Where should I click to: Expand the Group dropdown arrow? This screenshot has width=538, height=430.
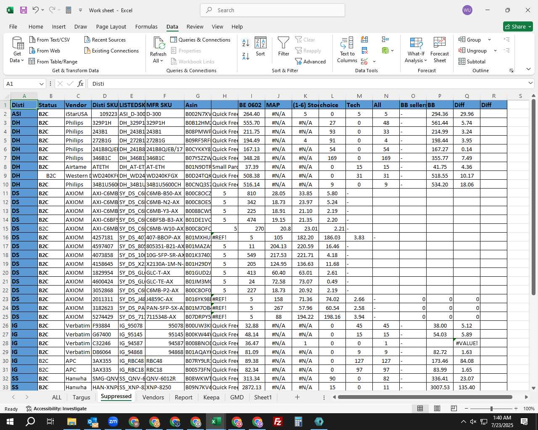tap(489, 39)
